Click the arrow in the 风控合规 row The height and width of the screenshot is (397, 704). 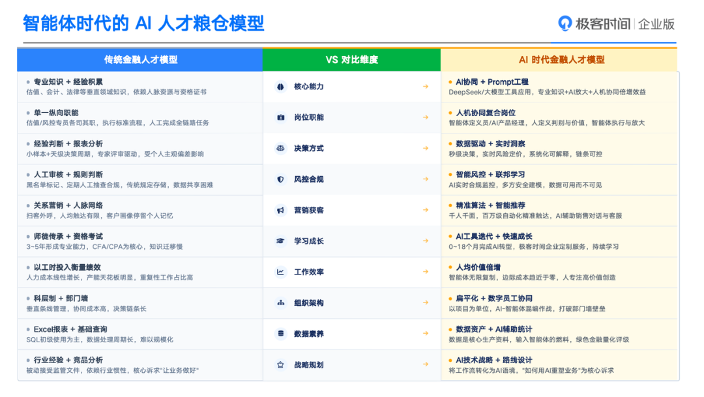425,179
